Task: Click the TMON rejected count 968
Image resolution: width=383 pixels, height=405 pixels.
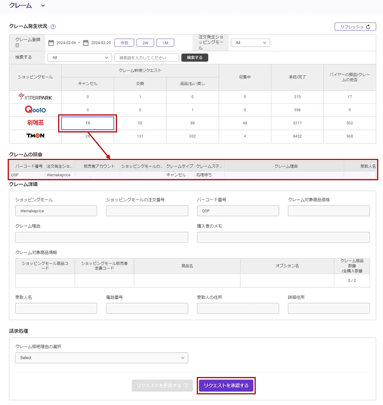Action: [350, 136]
